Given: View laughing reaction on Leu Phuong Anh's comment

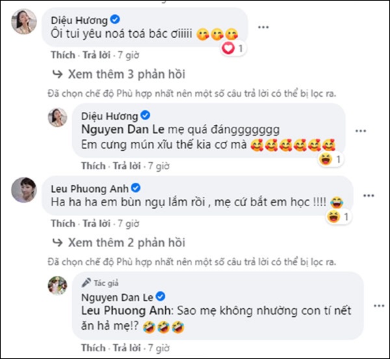Looking at the screenshot, I should coord(338,217).
